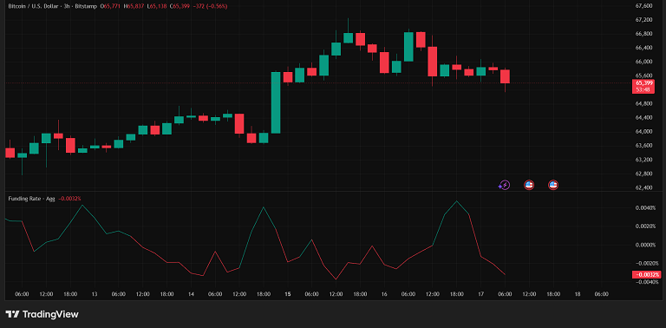Click the open value O65,771
This screenshot has width=666, height=328.
click(109, 6)
